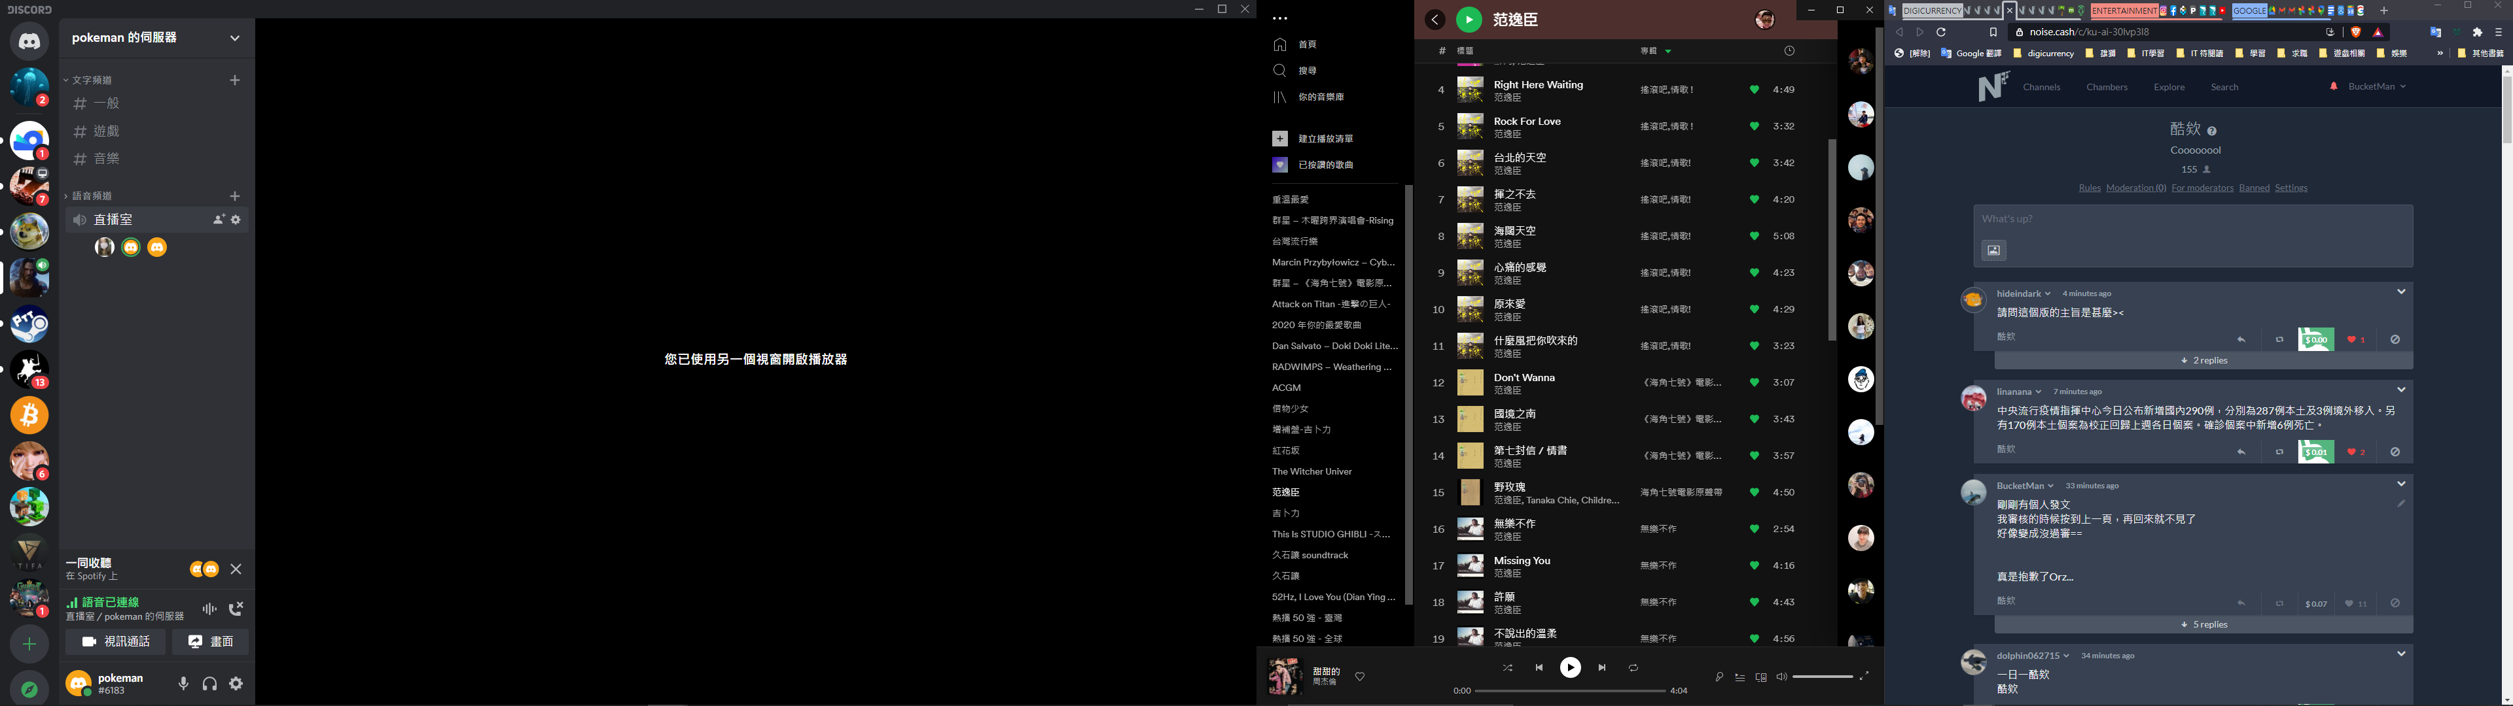Open the Bitcoin server in Discord
The height and width of the screenshot is (706, 2513).
click(x=29, y=415)
